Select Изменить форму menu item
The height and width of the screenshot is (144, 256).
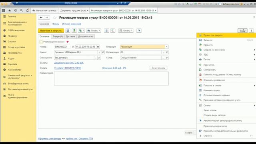point(226,90)
